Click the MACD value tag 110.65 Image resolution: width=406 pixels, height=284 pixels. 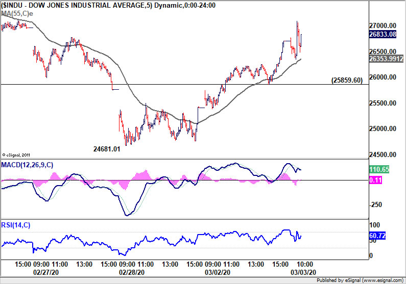tap(379, 169)
